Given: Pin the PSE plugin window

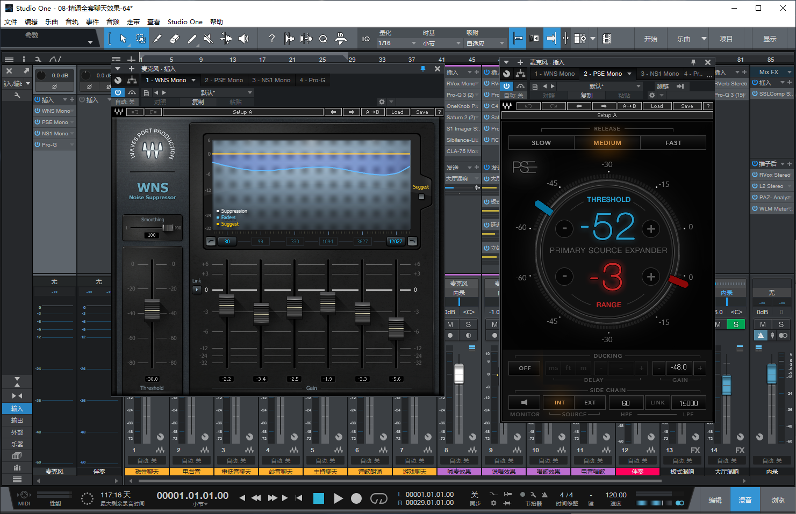Looking at the screenshot, I should point(693,62).
